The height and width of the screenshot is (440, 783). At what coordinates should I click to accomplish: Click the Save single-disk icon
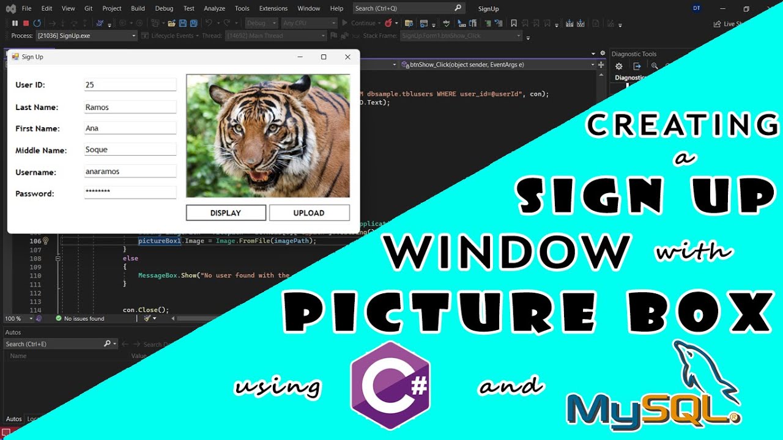(183, 23)
